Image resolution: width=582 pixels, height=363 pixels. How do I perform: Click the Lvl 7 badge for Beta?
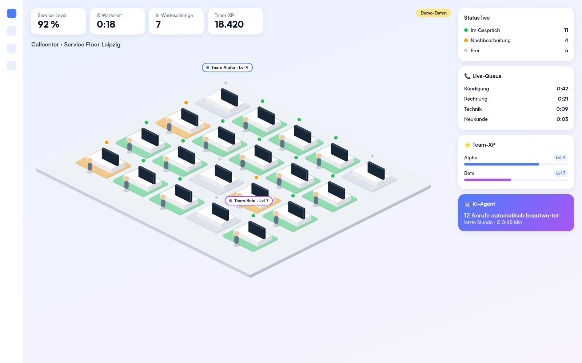561,173
